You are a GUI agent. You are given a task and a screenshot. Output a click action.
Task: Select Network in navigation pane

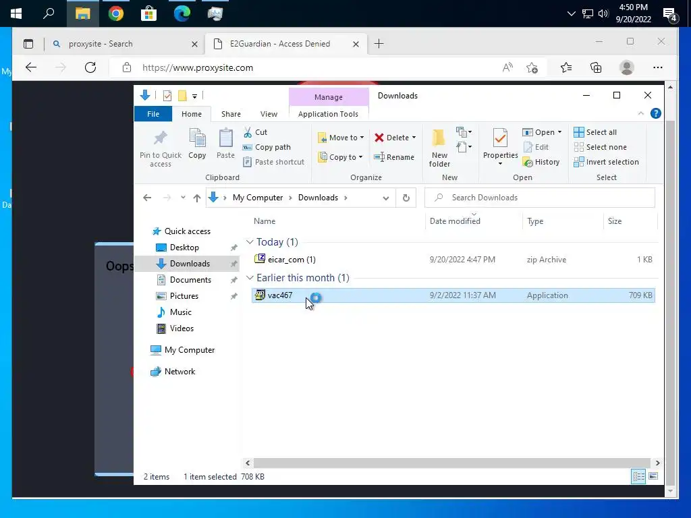[x=179, y=372]
